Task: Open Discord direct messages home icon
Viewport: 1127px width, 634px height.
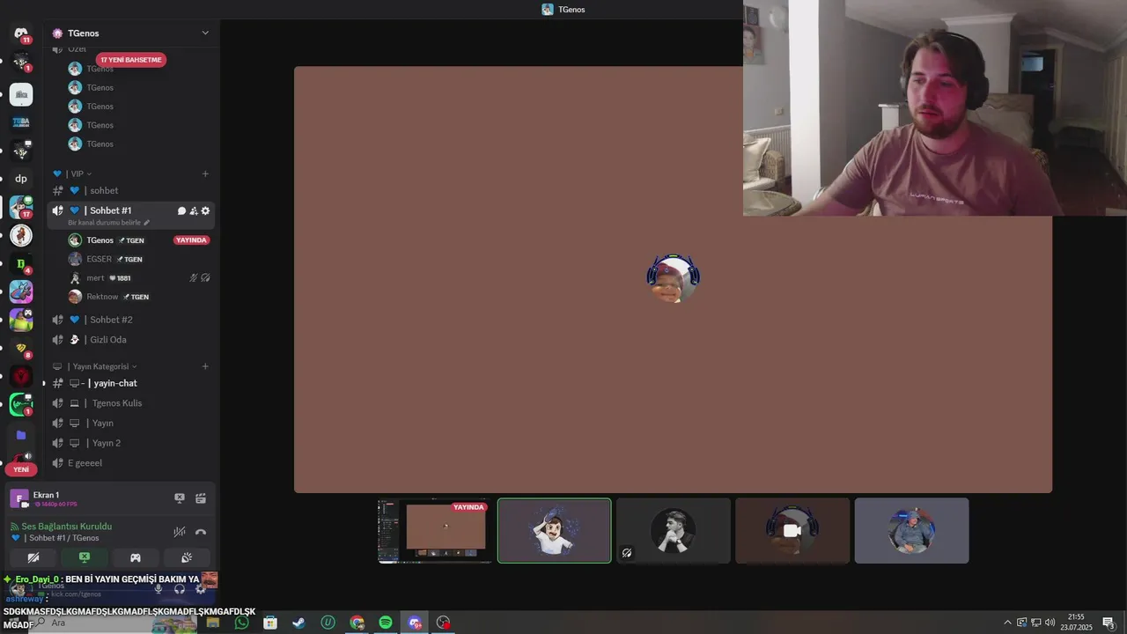Action: tap(21, 33)
